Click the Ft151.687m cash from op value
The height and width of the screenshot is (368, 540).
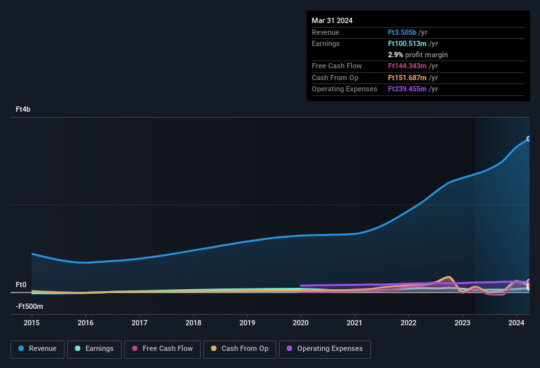(407, 78)
